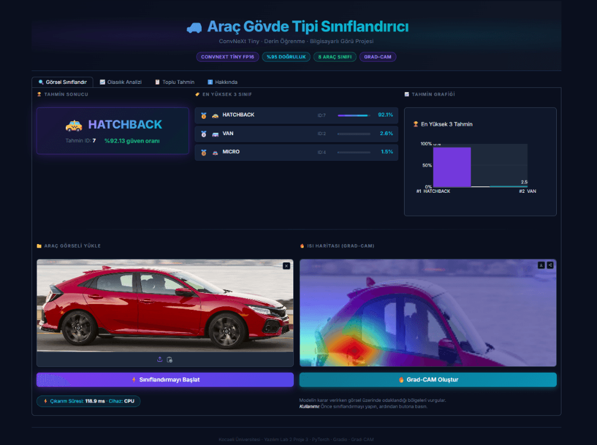
Task: Click the Çıkarım Süresi 118.9 ms status pill
Action: click(89, 401)
